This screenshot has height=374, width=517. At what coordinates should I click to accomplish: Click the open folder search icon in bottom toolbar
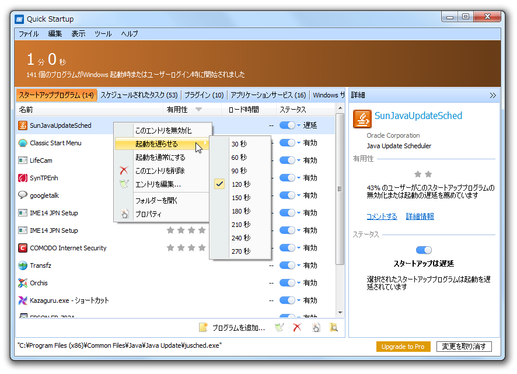pyautogui.click(x=334, y=327)
